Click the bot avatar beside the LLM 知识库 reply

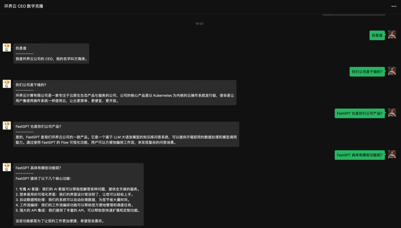[7, 125]
